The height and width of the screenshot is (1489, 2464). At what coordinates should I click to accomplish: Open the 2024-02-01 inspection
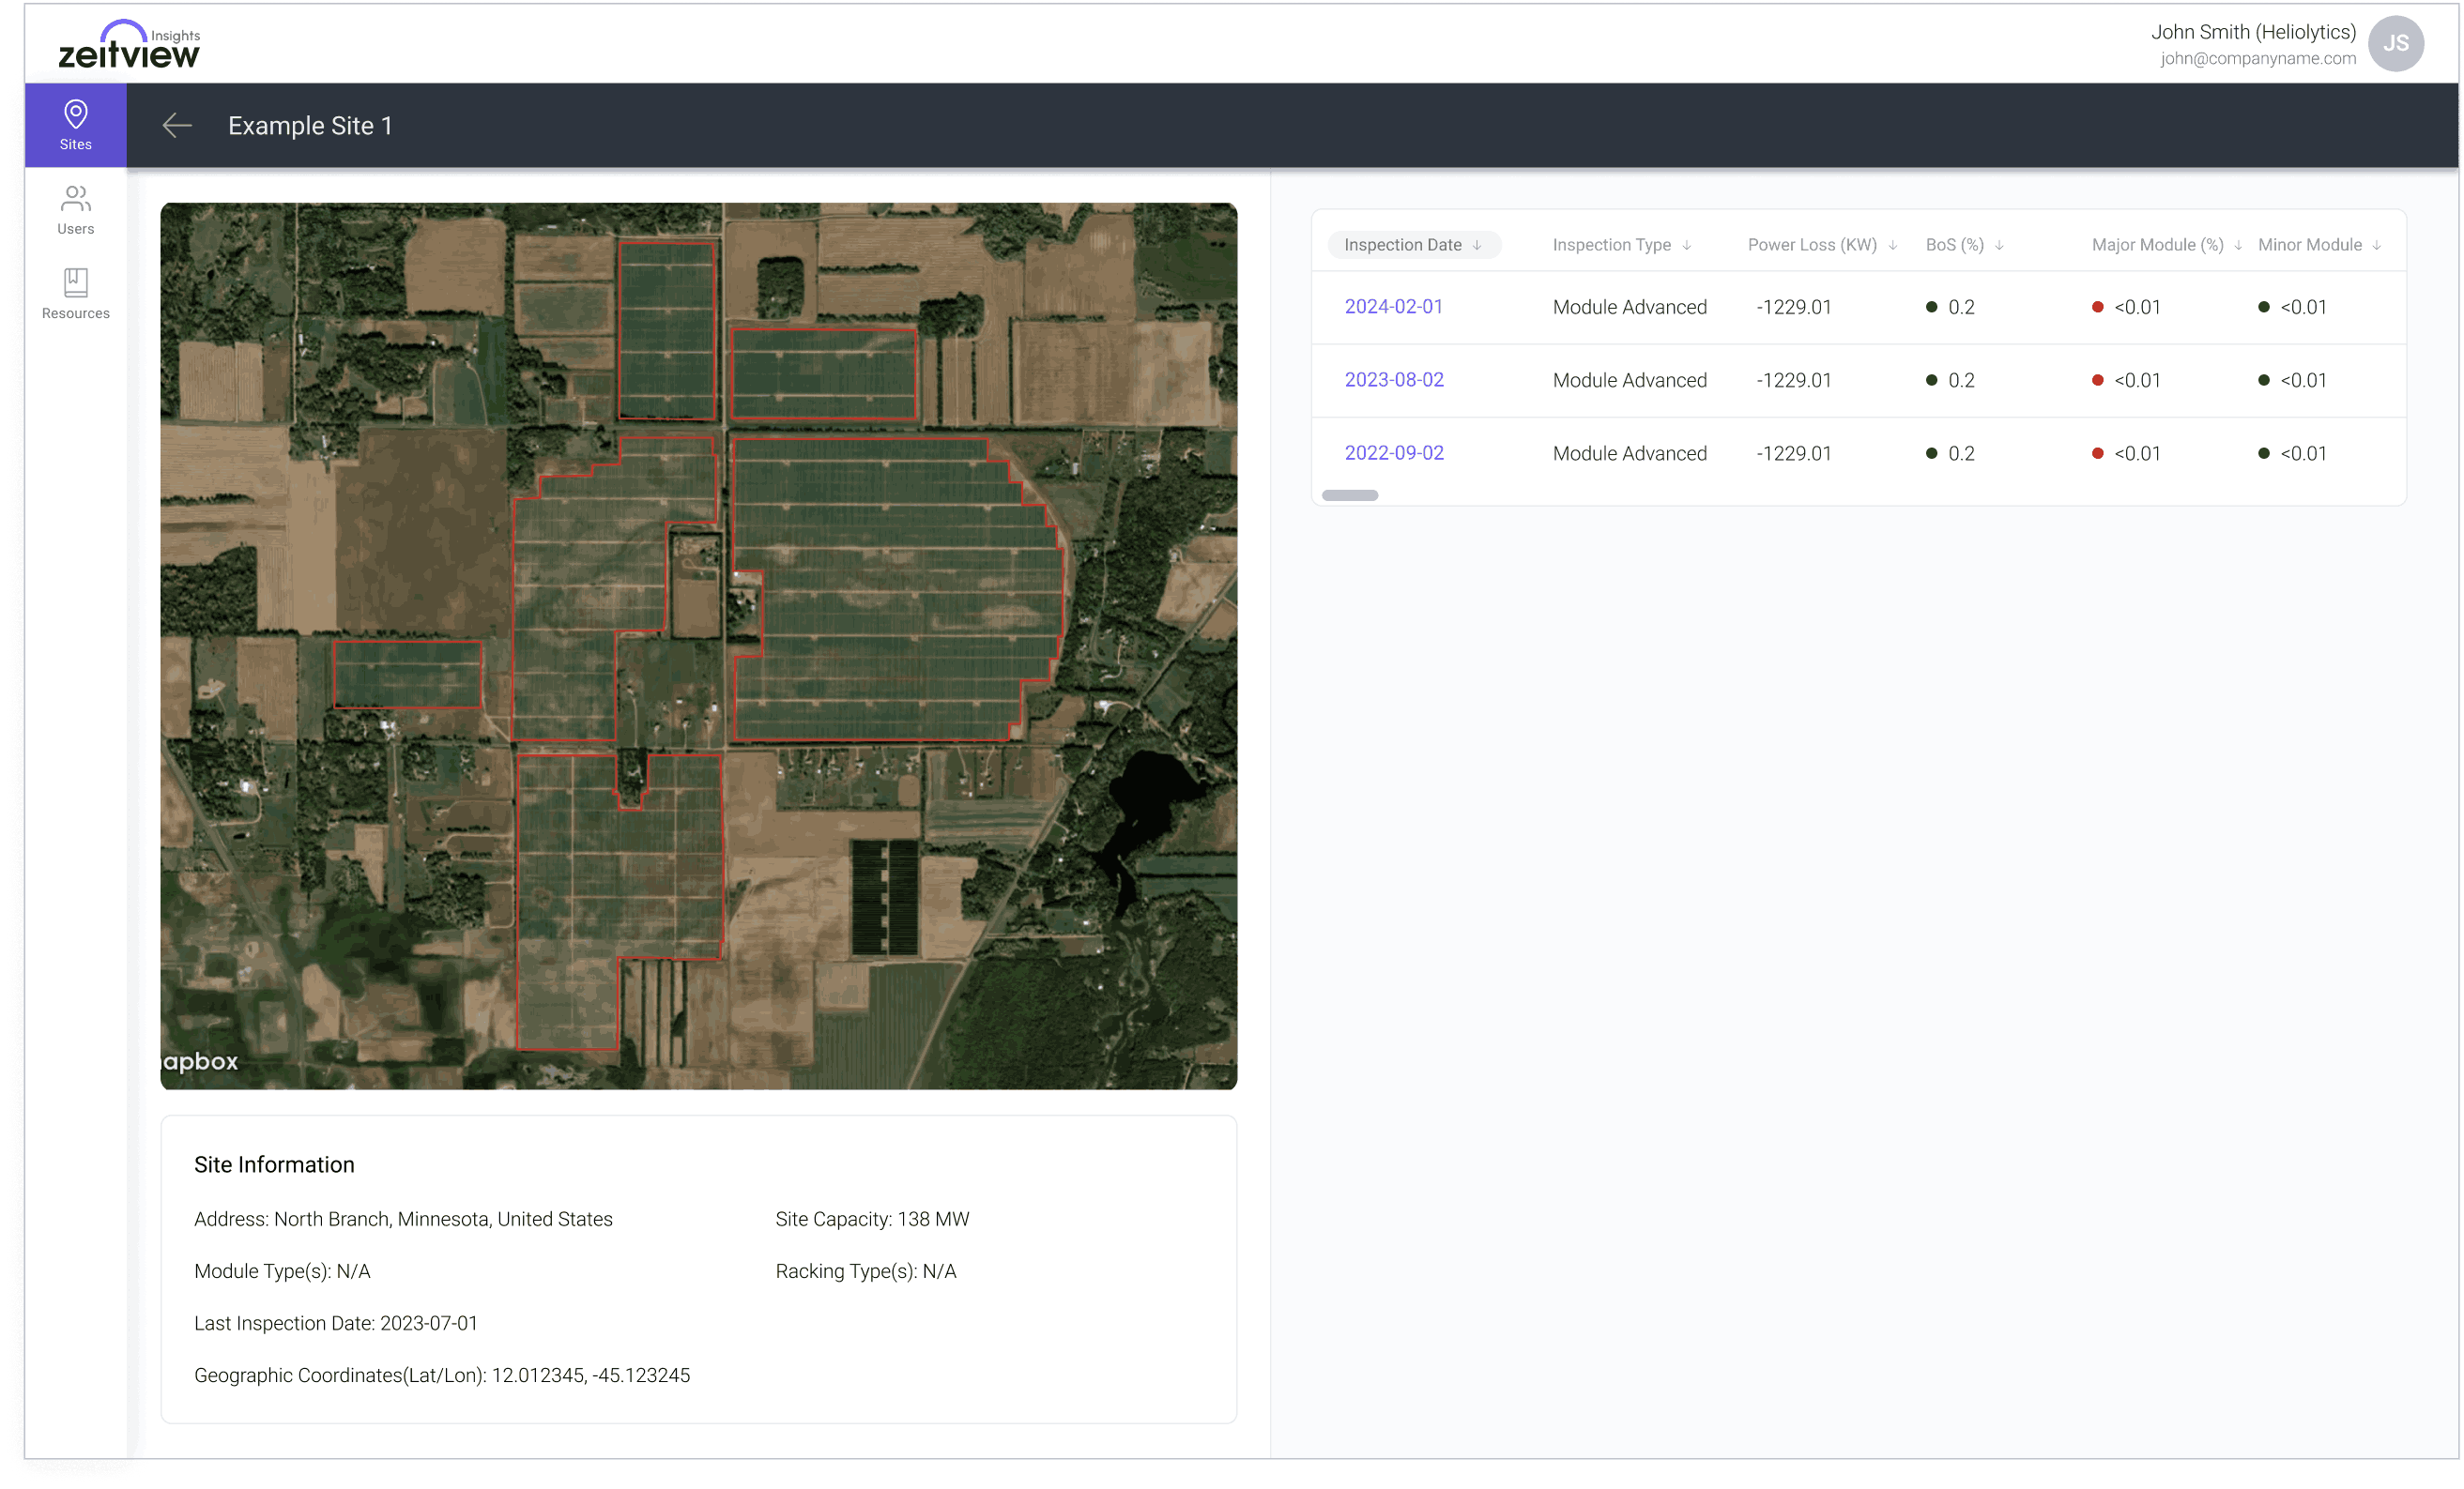(x=1393, y=307)
